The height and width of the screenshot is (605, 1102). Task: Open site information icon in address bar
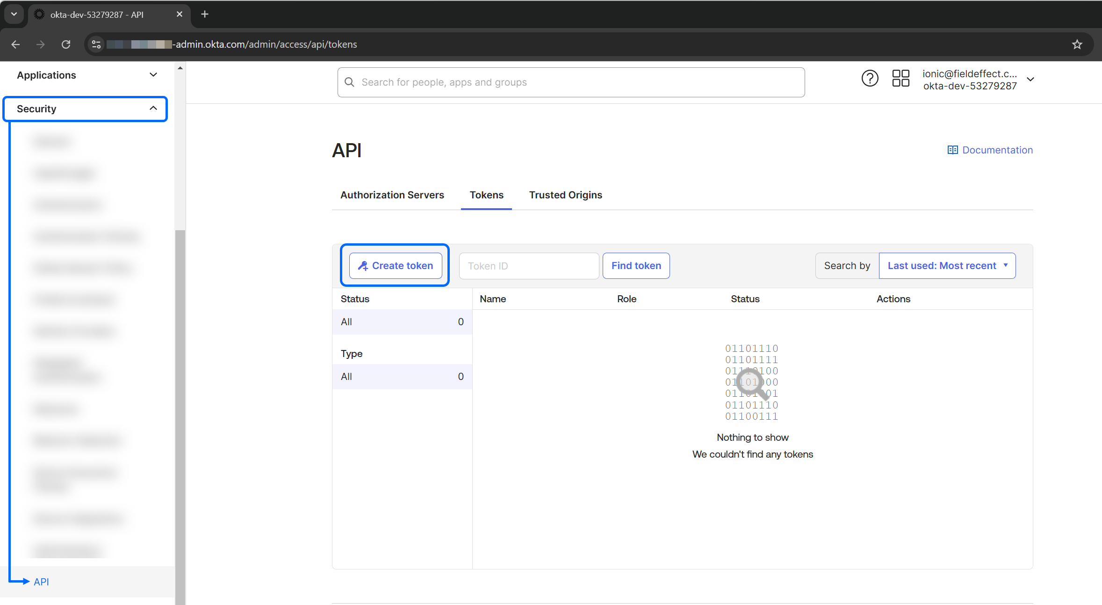pos(96,44)
